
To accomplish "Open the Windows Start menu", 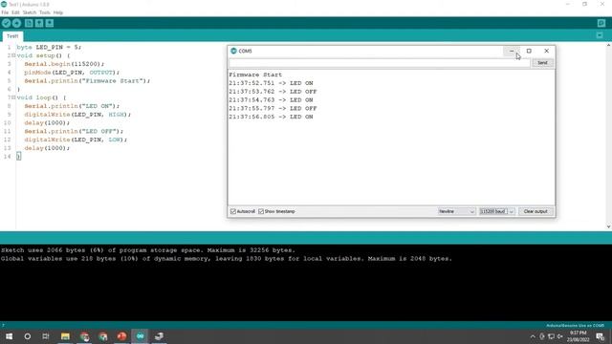I will coord(9,336).
